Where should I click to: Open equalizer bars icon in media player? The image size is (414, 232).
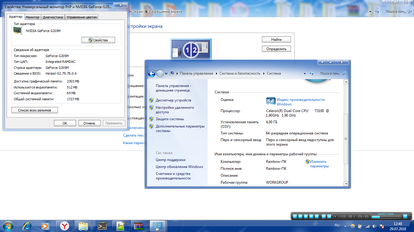click(329, 216)
